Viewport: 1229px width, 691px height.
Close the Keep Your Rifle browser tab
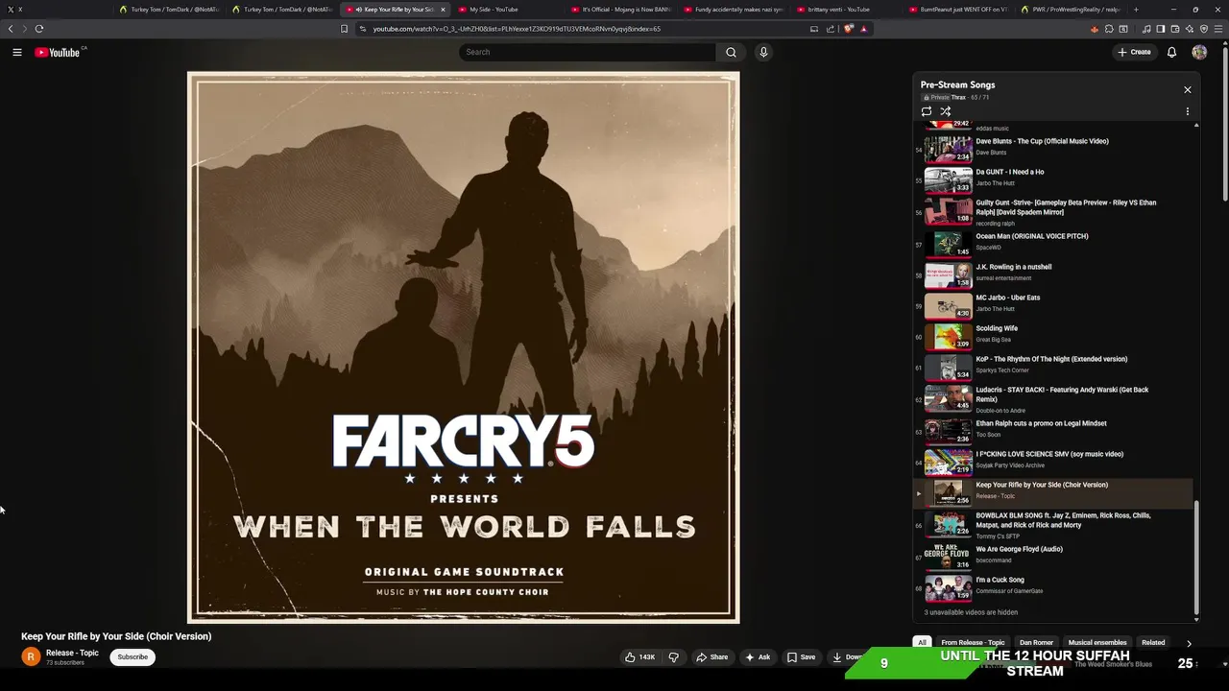coord(443,10)
